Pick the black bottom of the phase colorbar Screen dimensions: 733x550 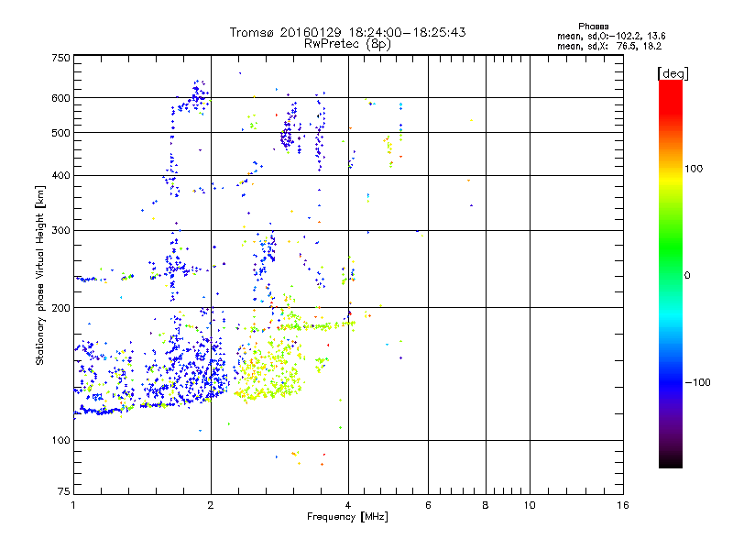click(671, 462)
